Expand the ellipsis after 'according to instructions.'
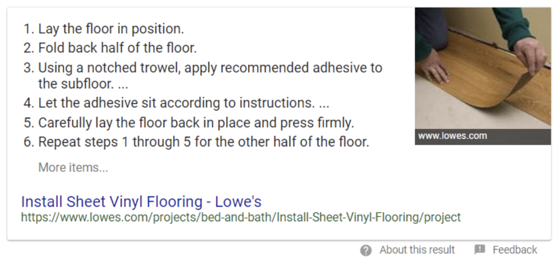559x263 pixels. tap(324, 103)
